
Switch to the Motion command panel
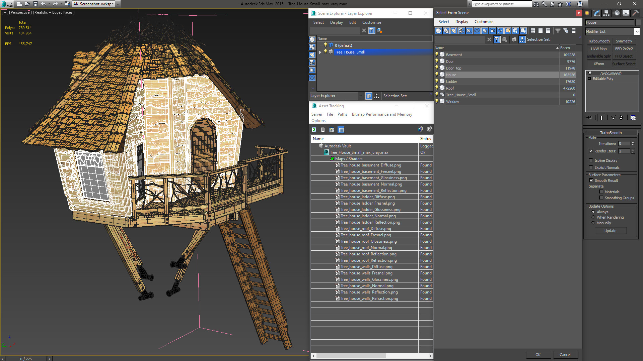pos(617,13)
